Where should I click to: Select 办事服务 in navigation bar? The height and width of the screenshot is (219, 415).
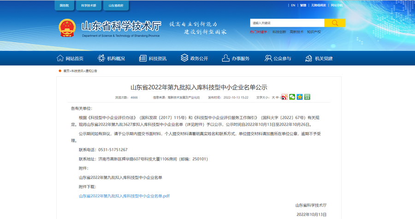(x=241, y=58)
